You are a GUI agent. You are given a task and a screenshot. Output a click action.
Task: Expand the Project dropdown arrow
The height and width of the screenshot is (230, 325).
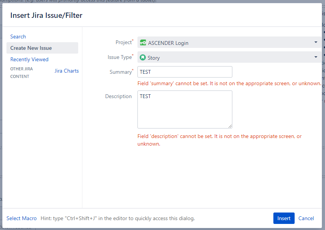coord(316,42)
